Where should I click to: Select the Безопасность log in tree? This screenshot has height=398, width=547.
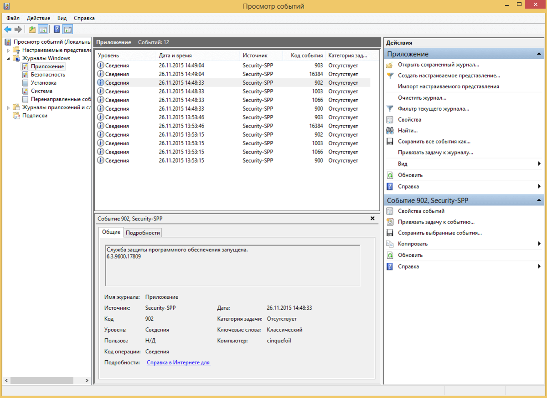tap(48, 75)
